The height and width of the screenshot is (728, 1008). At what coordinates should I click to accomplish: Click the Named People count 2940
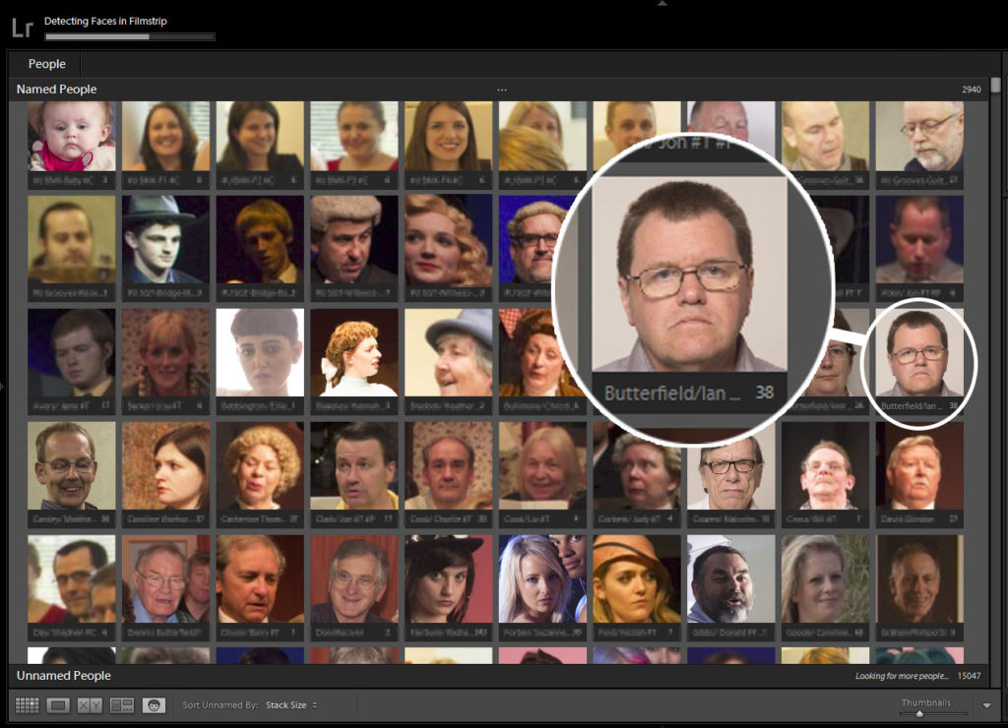[x=971, y=91]
